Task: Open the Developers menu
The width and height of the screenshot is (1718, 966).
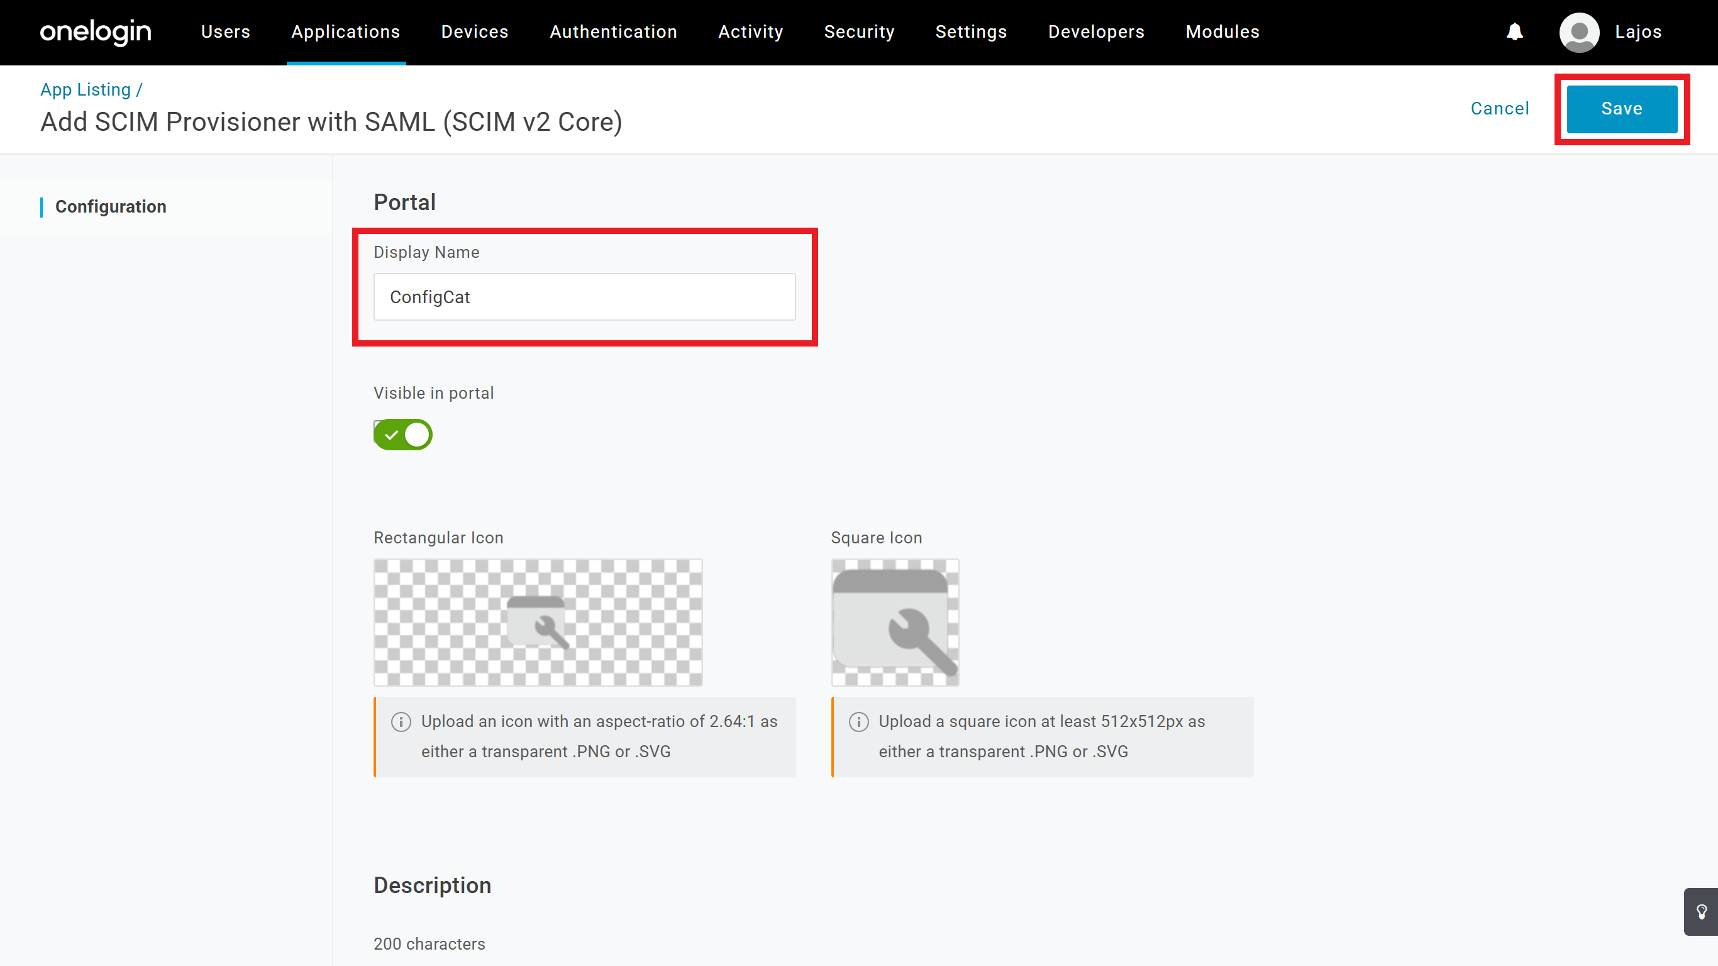Action: click(x=1095, y=32)
